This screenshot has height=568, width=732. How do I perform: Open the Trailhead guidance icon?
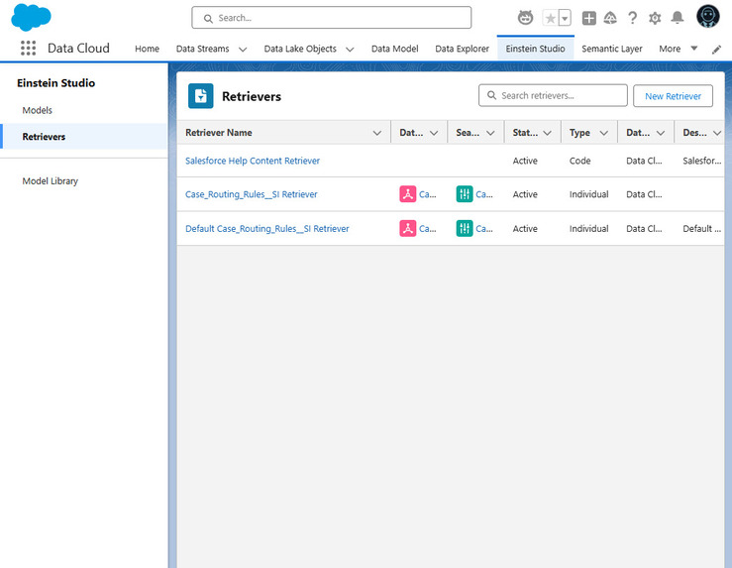(610, 18)
